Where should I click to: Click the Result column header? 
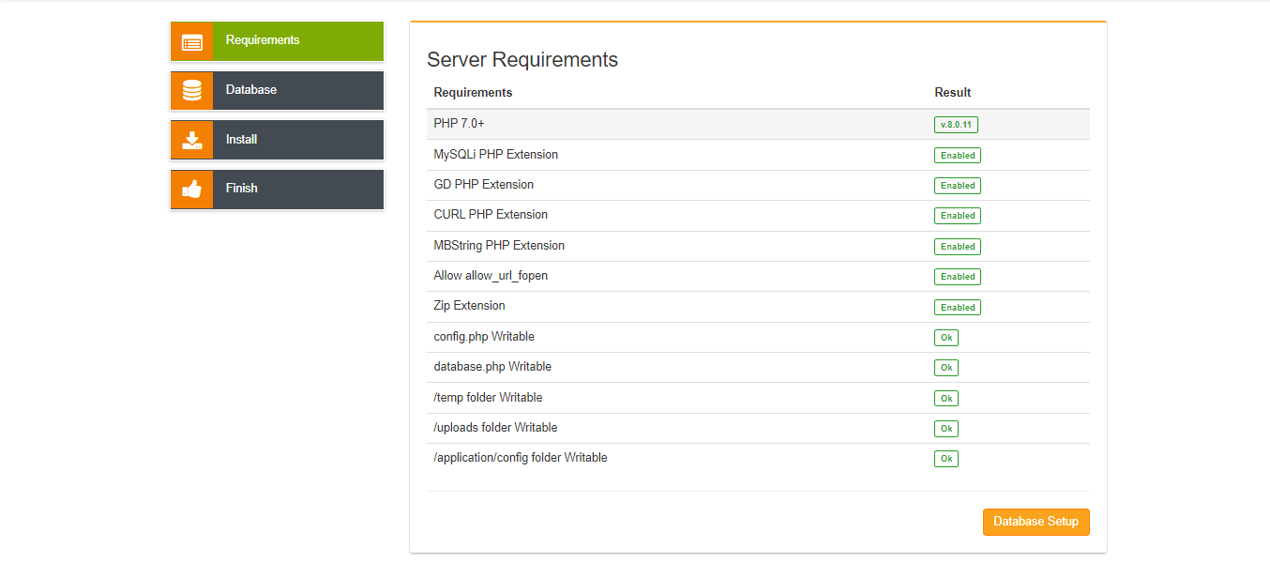click(952, 93)
